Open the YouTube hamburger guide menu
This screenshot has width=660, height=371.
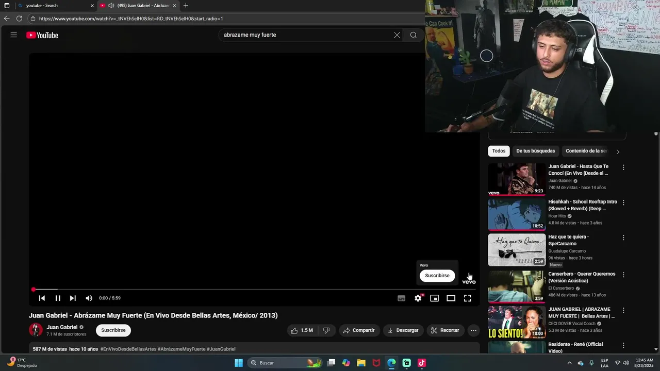point(14,35)
